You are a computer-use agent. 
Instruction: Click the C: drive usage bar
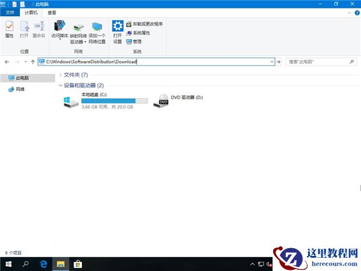[114, 101]
